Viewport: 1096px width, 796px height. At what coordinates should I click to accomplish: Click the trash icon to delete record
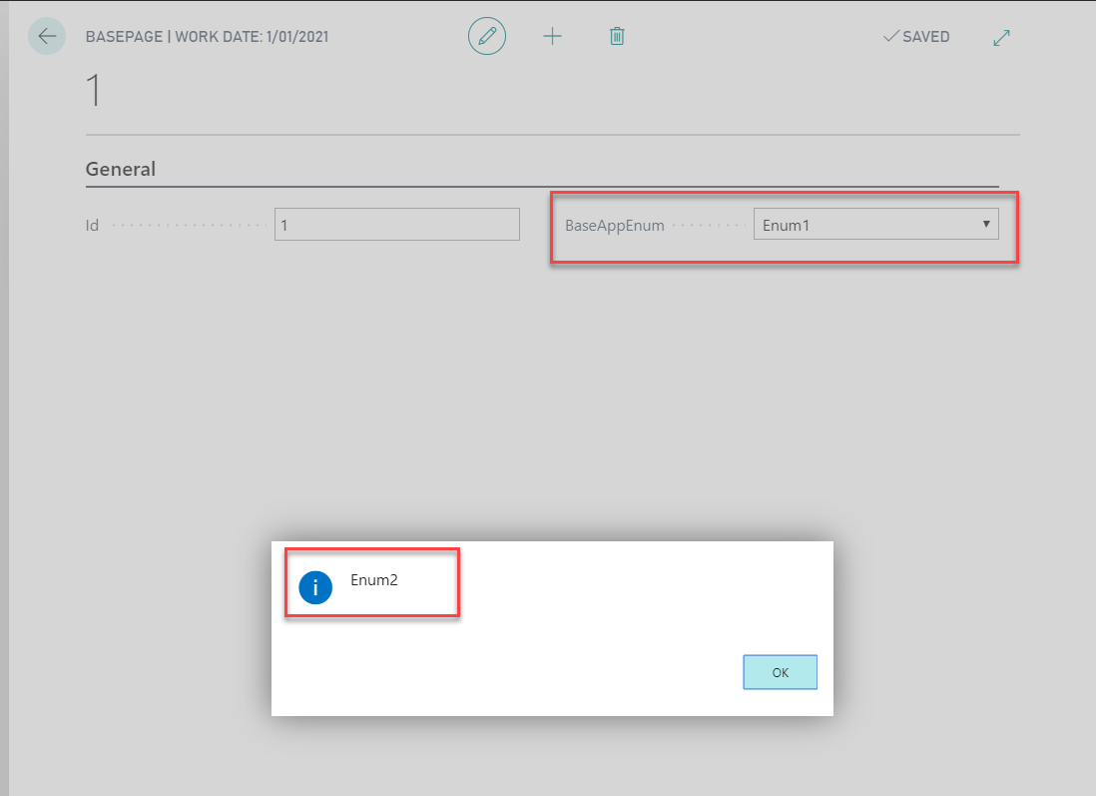(x=617, y=36)
